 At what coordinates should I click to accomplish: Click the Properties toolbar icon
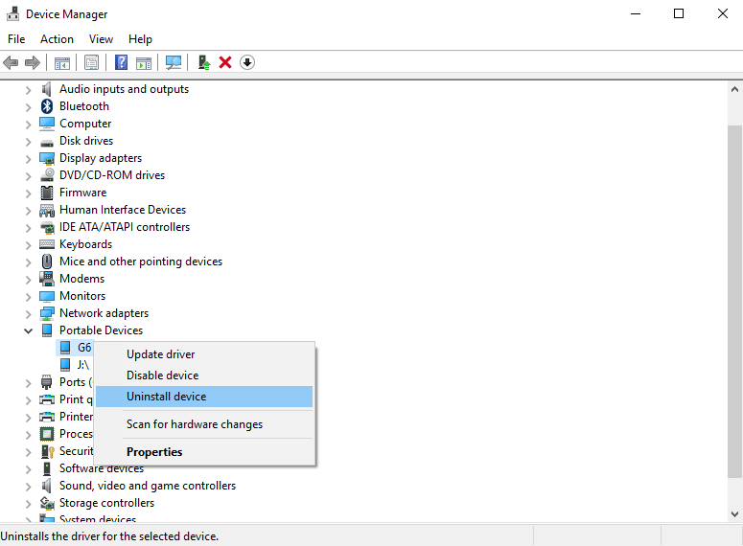91,62
